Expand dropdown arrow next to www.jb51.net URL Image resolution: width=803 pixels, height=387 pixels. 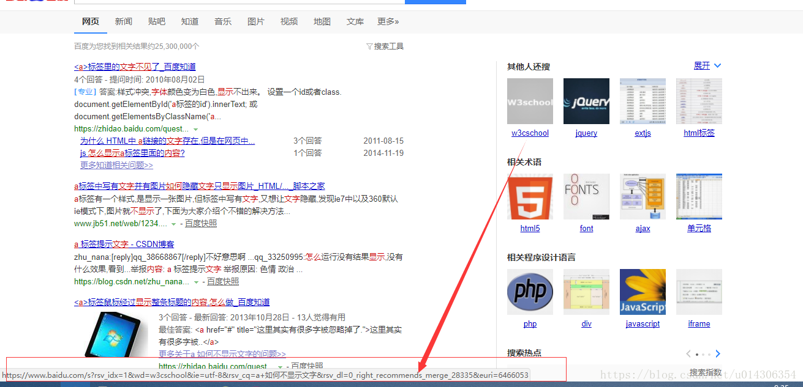pos(174,224)
